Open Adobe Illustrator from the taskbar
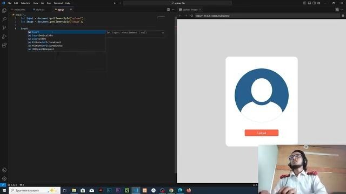The height and width of the screenshot is (194, 346). 101,190
